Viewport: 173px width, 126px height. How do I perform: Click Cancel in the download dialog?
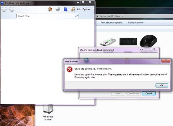point(149,93)
